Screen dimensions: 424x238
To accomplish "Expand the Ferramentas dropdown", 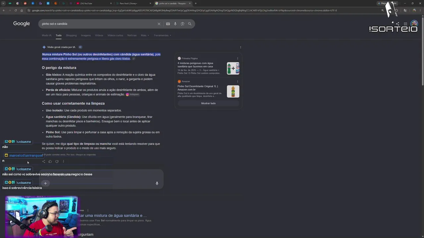I will (x=162, y=35).
